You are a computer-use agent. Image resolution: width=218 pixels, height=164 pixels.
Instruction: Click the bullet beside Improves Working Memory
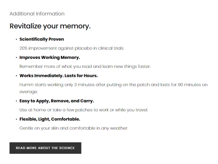[16, 58]
